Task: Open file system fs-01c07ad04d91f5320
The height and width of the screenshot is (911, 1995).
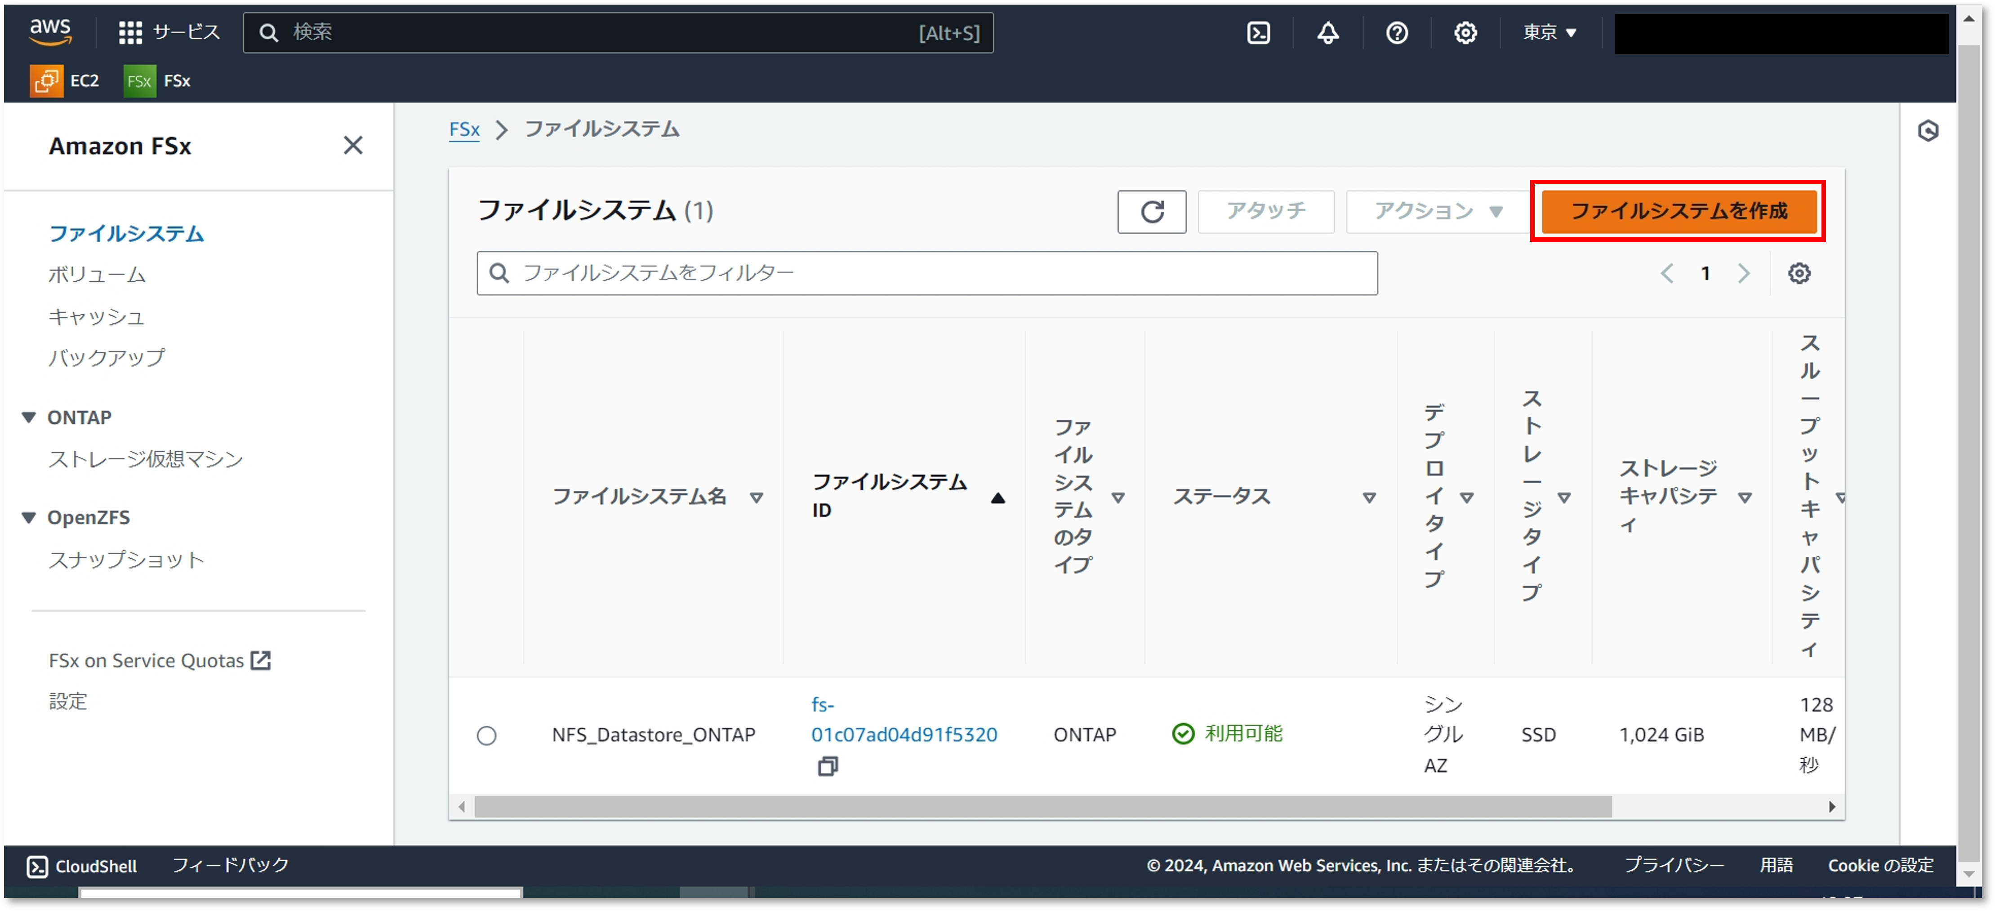Action: pyautogui.click(x=904, y=720)
